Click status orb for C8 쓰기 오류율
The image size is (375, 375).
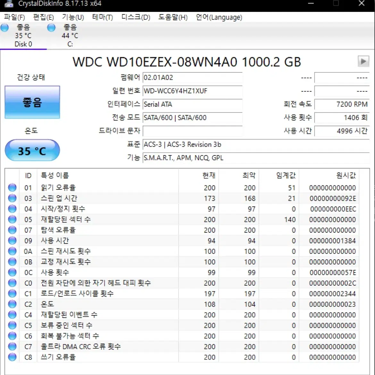(12, 357)
